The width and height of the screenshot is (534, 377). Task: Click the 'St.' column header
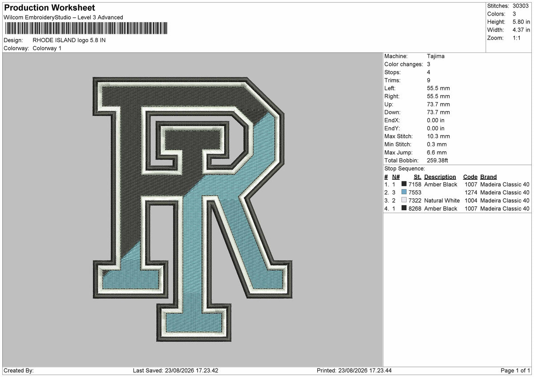(x=417, y=176)
